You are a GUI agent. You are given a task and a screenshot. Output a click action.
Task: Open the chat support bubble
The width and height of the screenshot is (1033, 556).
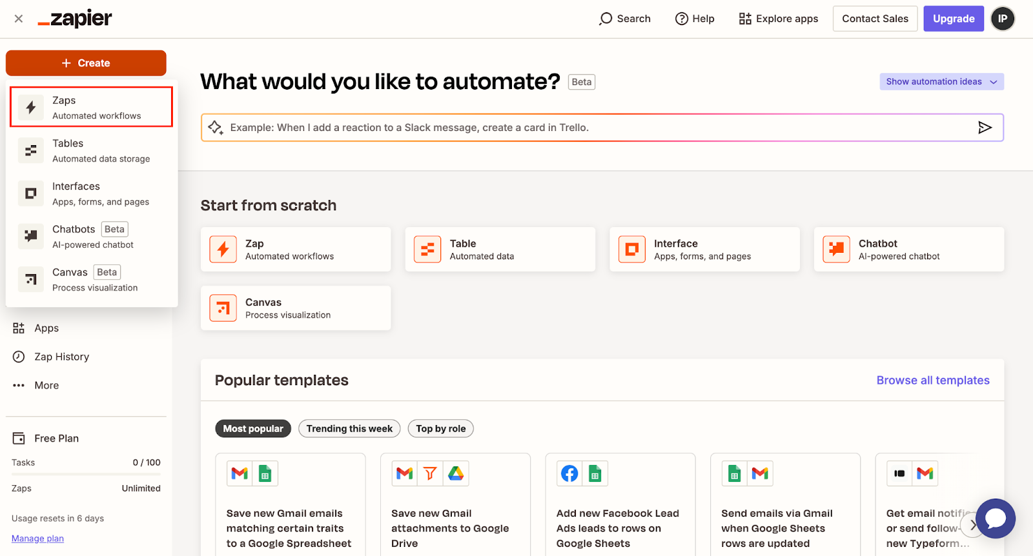pos(995,518)
